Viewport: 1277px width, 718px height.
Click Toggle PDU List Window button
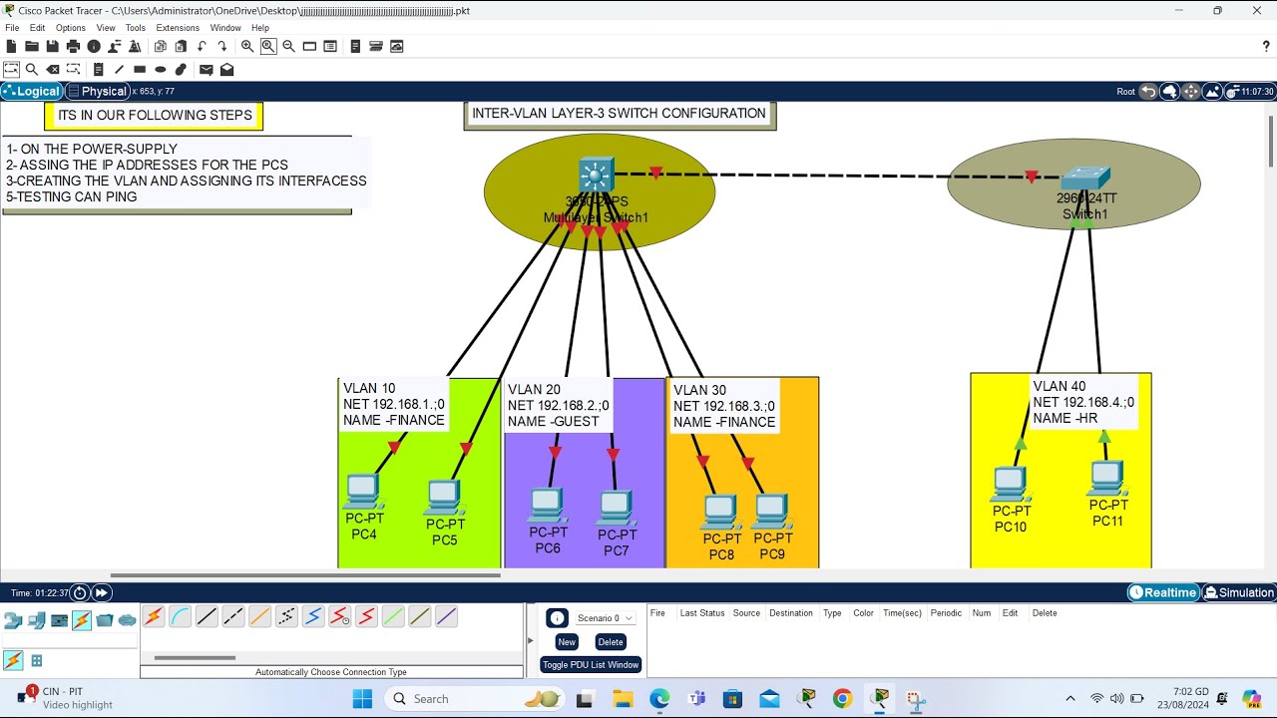(592, 665)
